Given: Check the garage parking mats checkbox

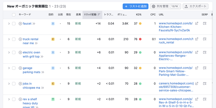Looking at the screenshot, I should point(14,68).
